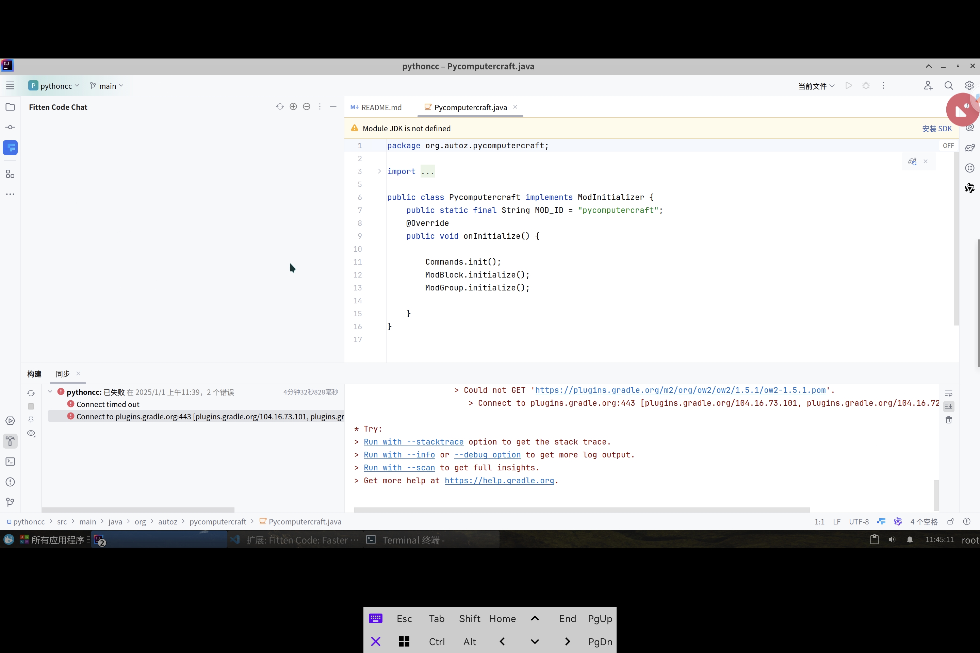Open the Git version control tool window
Image resolution: width=980 pixels, height=653 pixels.
[11, 502]
